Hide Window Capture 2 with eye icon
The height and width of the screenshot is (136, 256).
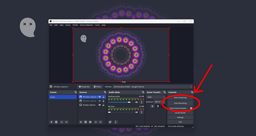click(100, 97)
